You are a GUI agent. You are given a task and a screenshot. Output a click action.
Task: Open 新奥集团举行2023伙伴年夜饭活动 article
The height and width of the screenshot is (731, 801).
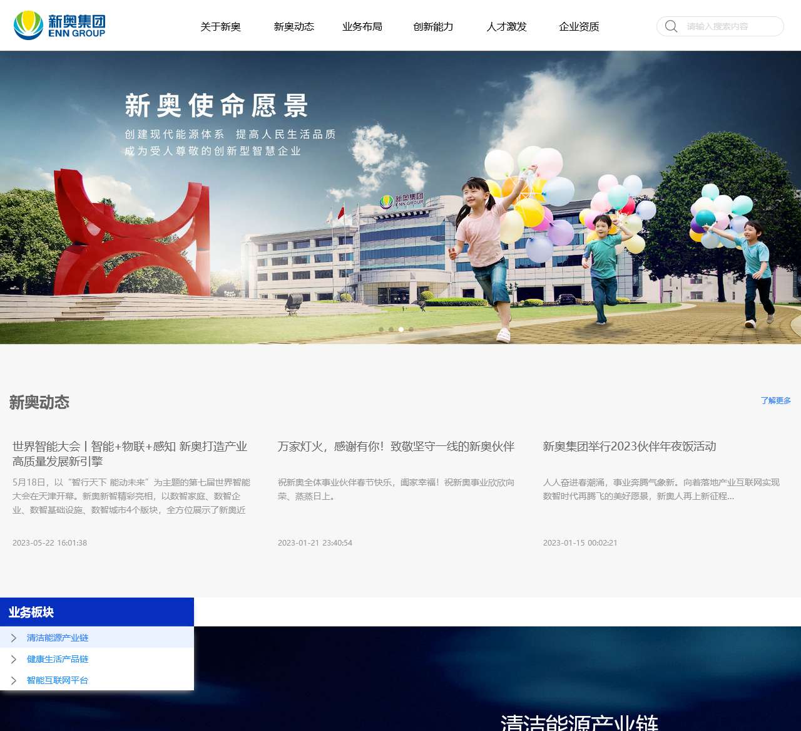click(630, 446)
